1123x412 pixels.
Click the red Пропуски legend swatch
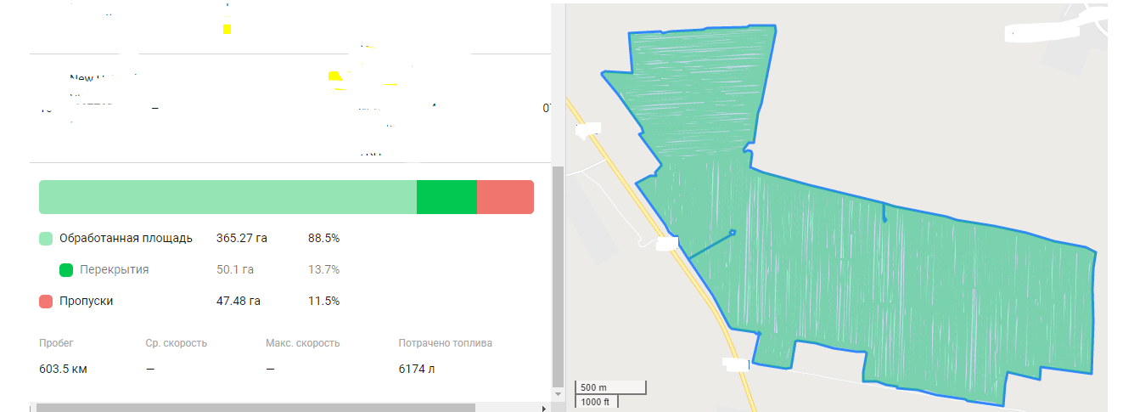tap(46, 302)
